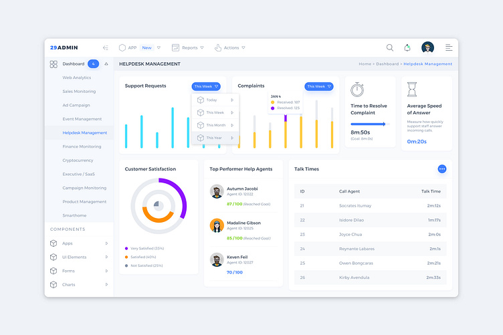Go to Home breadcrumb link

[x=365, y=64]
